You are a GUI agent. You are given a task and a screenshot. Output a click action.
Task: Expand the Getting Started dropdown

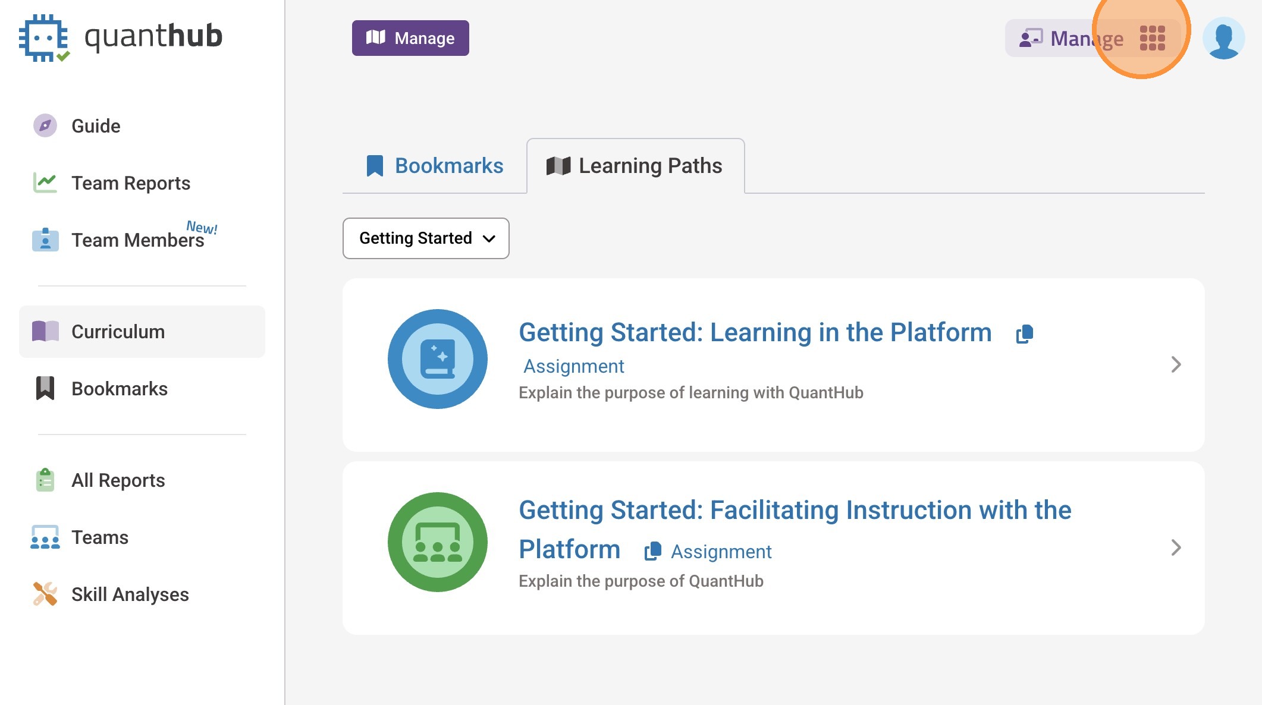426,238
